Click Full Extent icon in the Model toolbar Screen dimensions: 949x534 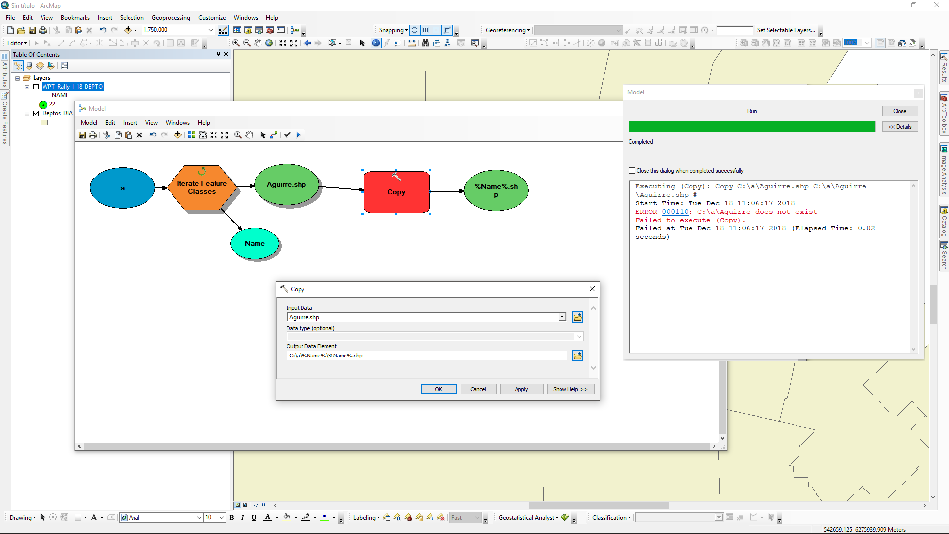[x=203, y=135]
